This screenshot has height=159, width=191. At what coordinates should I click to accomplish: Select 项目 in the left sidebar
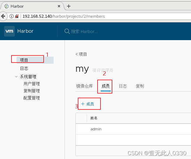coord(35,60)
